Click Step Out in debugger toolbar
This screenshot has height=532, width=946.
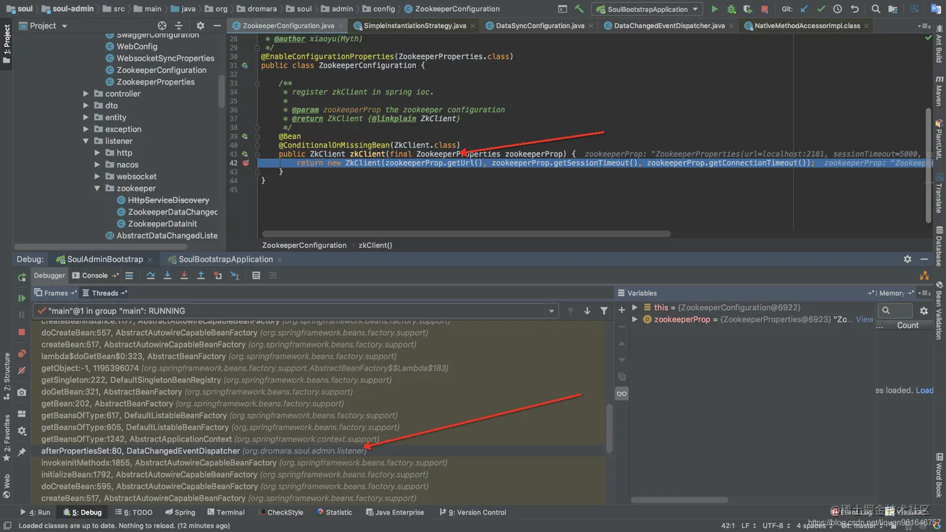(x=201, y=276)
